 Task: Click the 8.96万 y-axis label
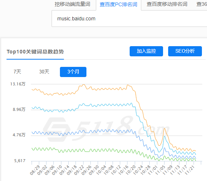coord(19,109)
